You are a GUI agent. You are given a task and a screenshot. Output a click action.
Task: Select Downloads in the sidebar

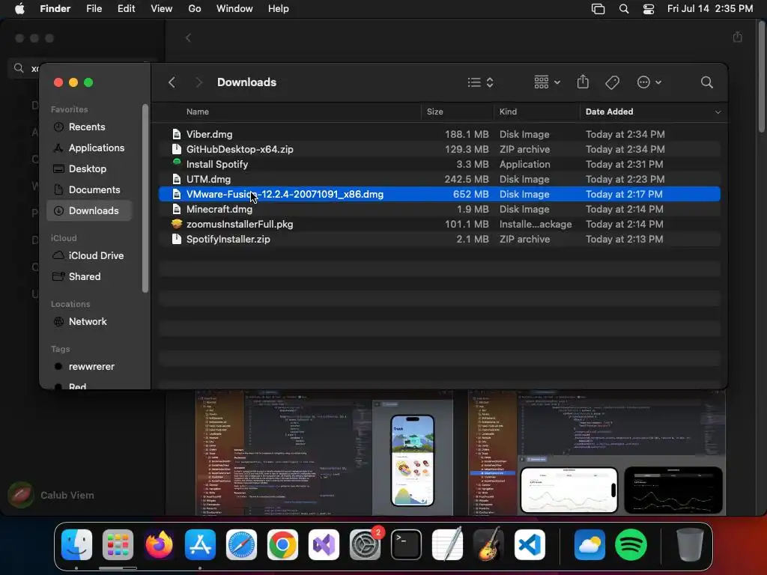[89, 210]
